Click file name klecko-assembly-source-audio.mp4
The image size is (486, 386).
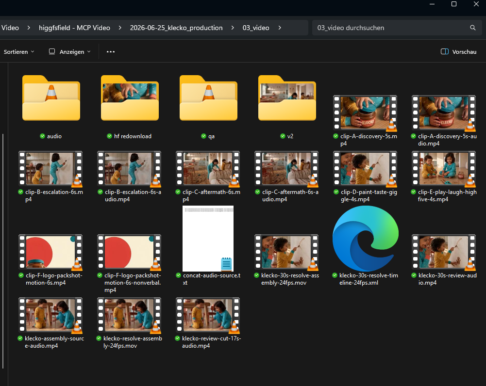pyautogui.click(x=54, y=342)
